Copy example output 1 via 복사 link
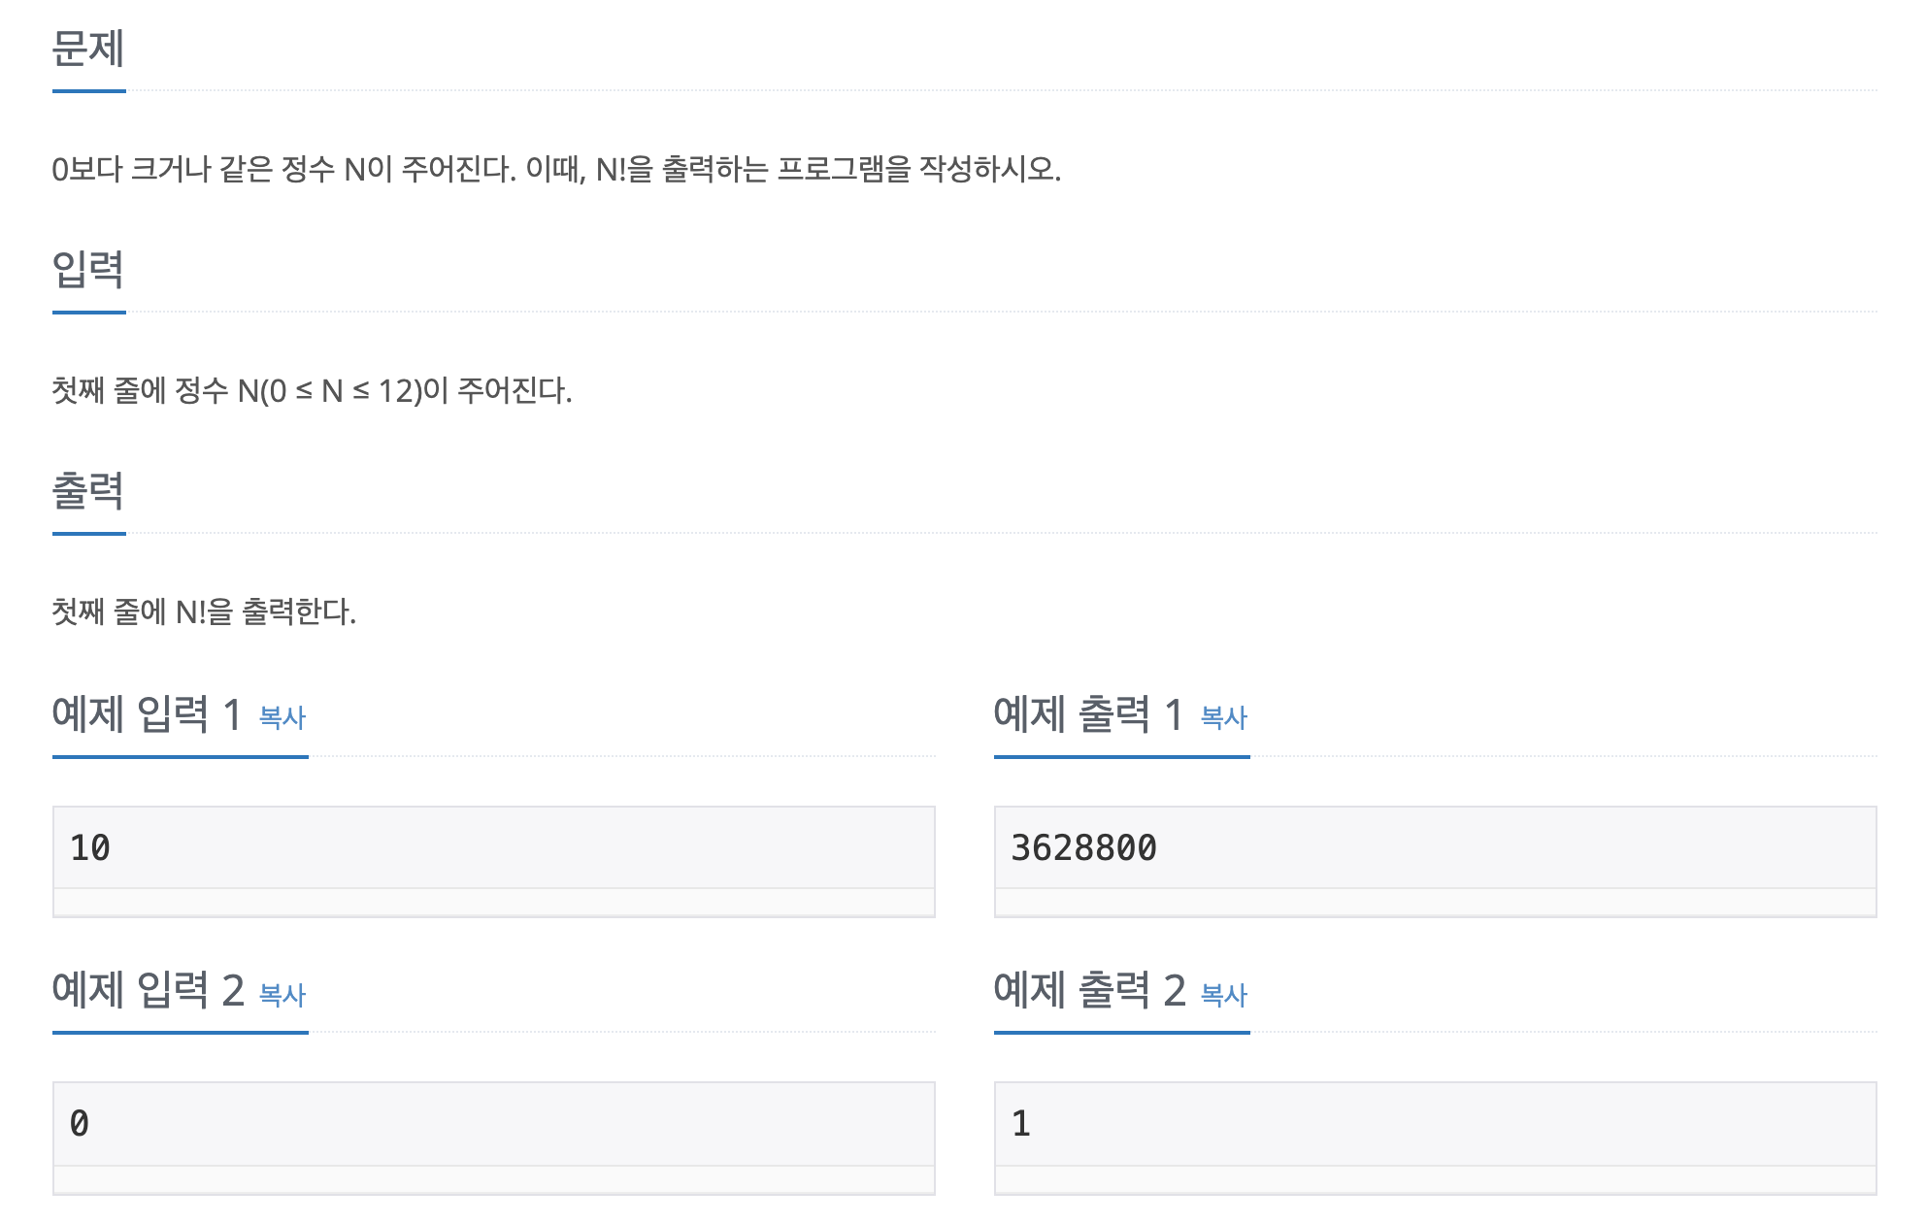 pyautogui.click(x=1224, y=717)
